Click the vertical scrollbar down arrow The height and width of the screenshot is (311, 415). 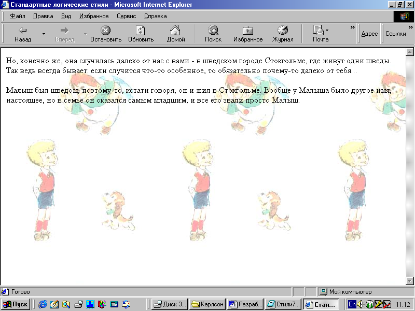pos(409,280)
